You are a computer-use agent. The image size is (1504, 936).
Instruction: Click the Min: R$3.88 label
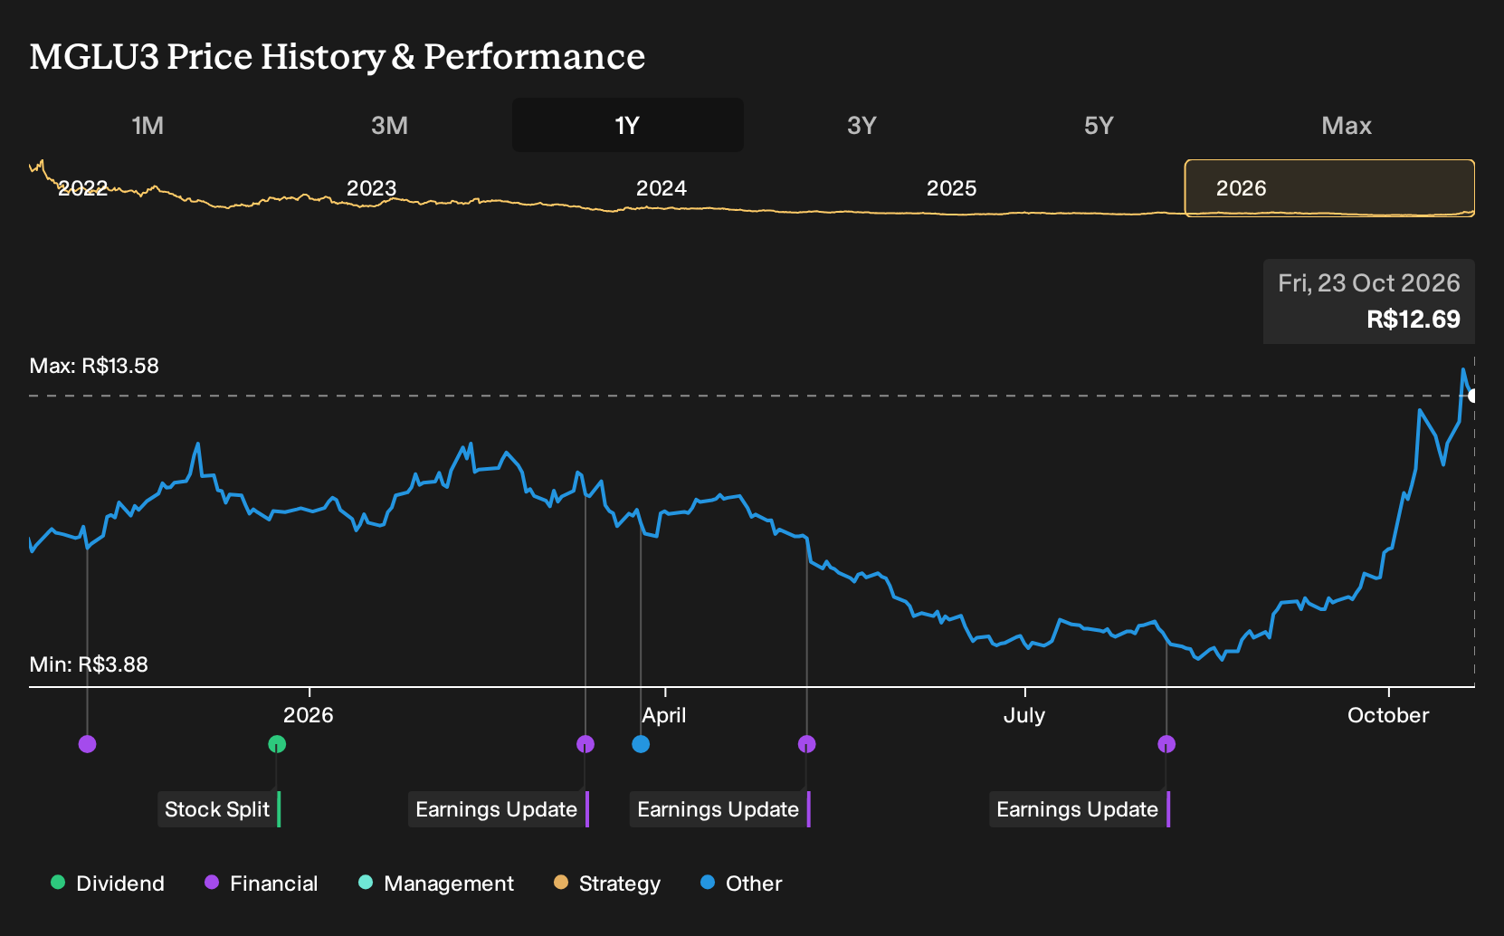point(89,664)
